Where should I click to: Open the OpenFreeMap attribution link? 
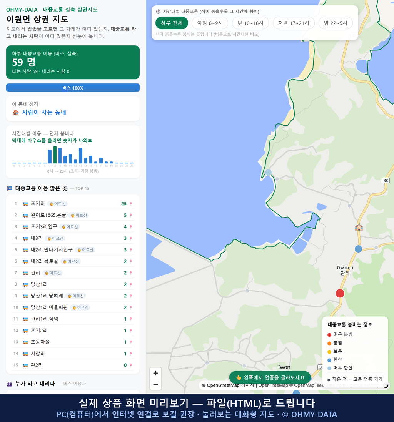click(273, 385)
